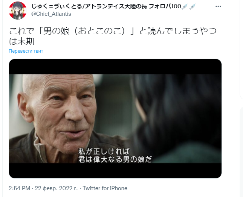
Task: Click the first syringe emoji in the display name
Action: pos(185,7)
